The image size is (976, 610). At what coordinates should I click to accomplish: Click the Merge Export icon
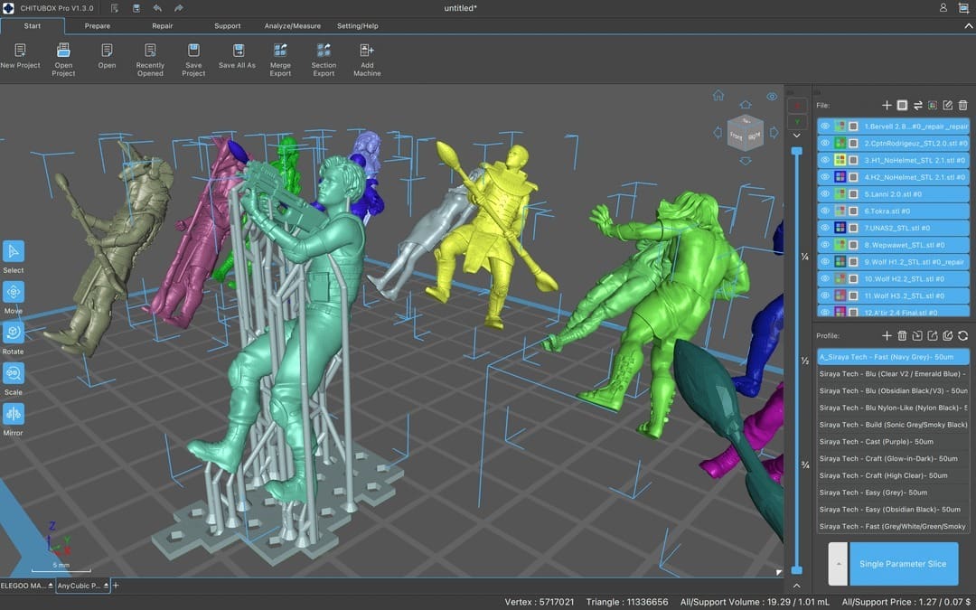281,51
